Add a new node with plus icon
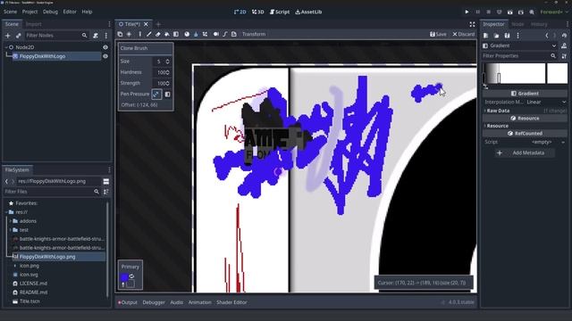 click(x=8, y=36)
